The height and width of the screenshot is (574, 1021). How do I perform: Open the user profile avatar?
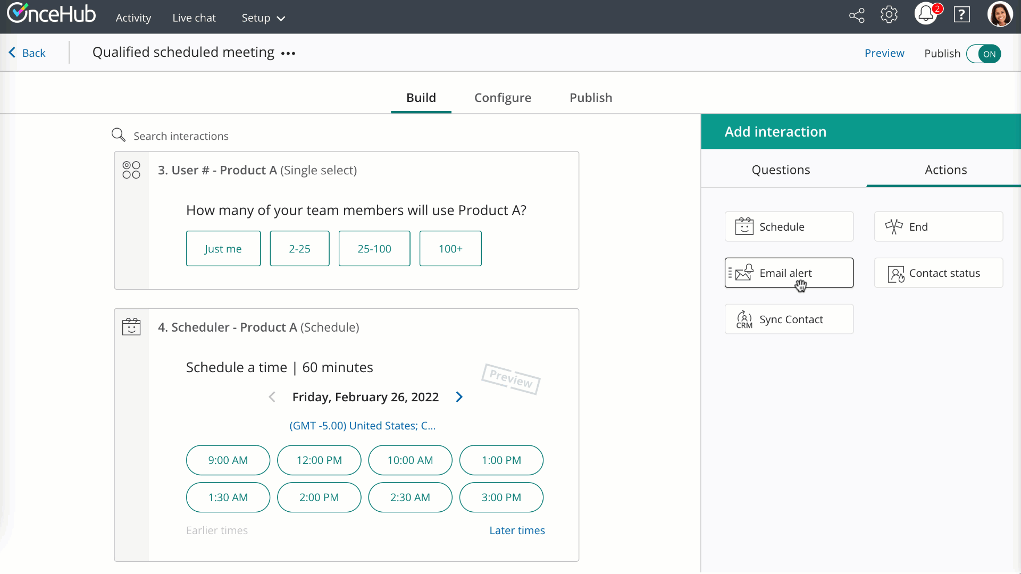click(x=1000, y=14)
